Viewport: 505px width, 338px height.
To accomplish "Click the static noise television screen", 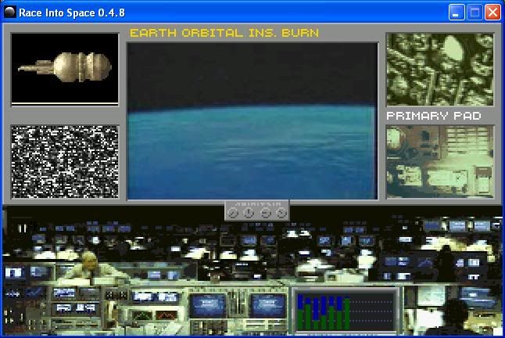I will (x=65, y=162).
